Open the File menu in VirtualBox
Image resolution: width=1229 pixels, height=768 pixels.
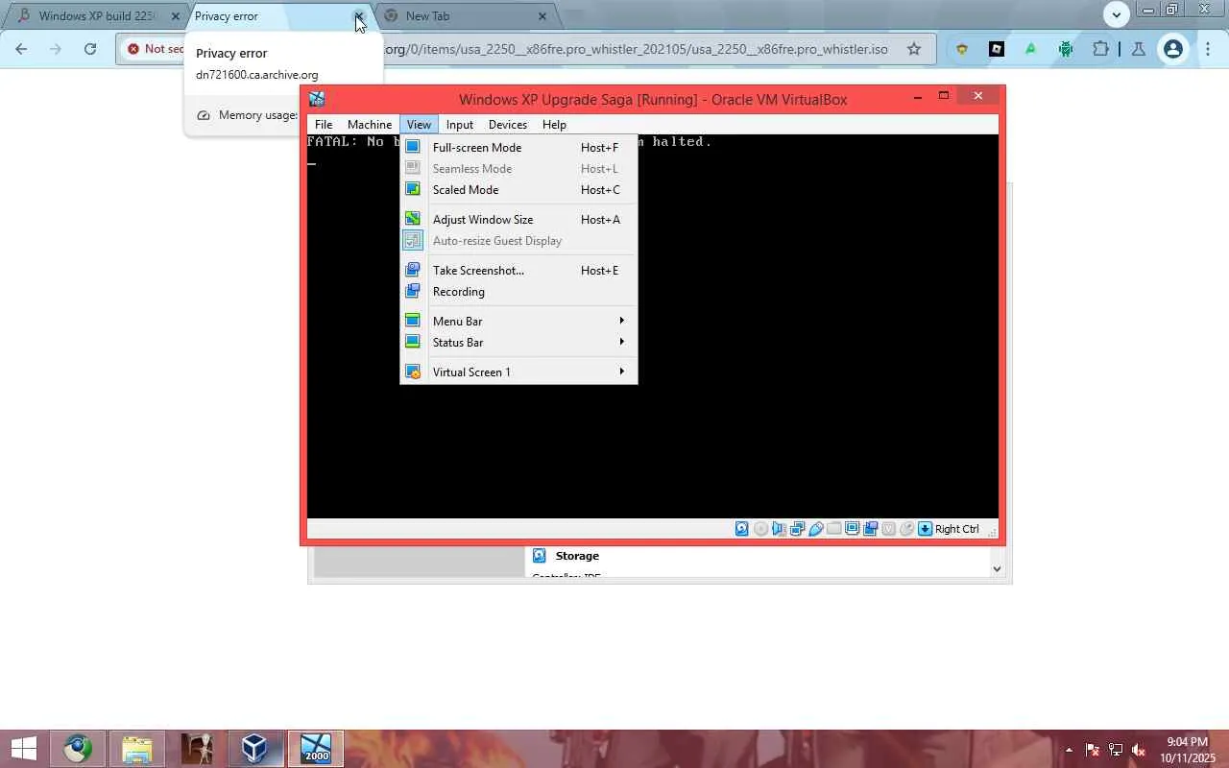[x=324, y=124]
